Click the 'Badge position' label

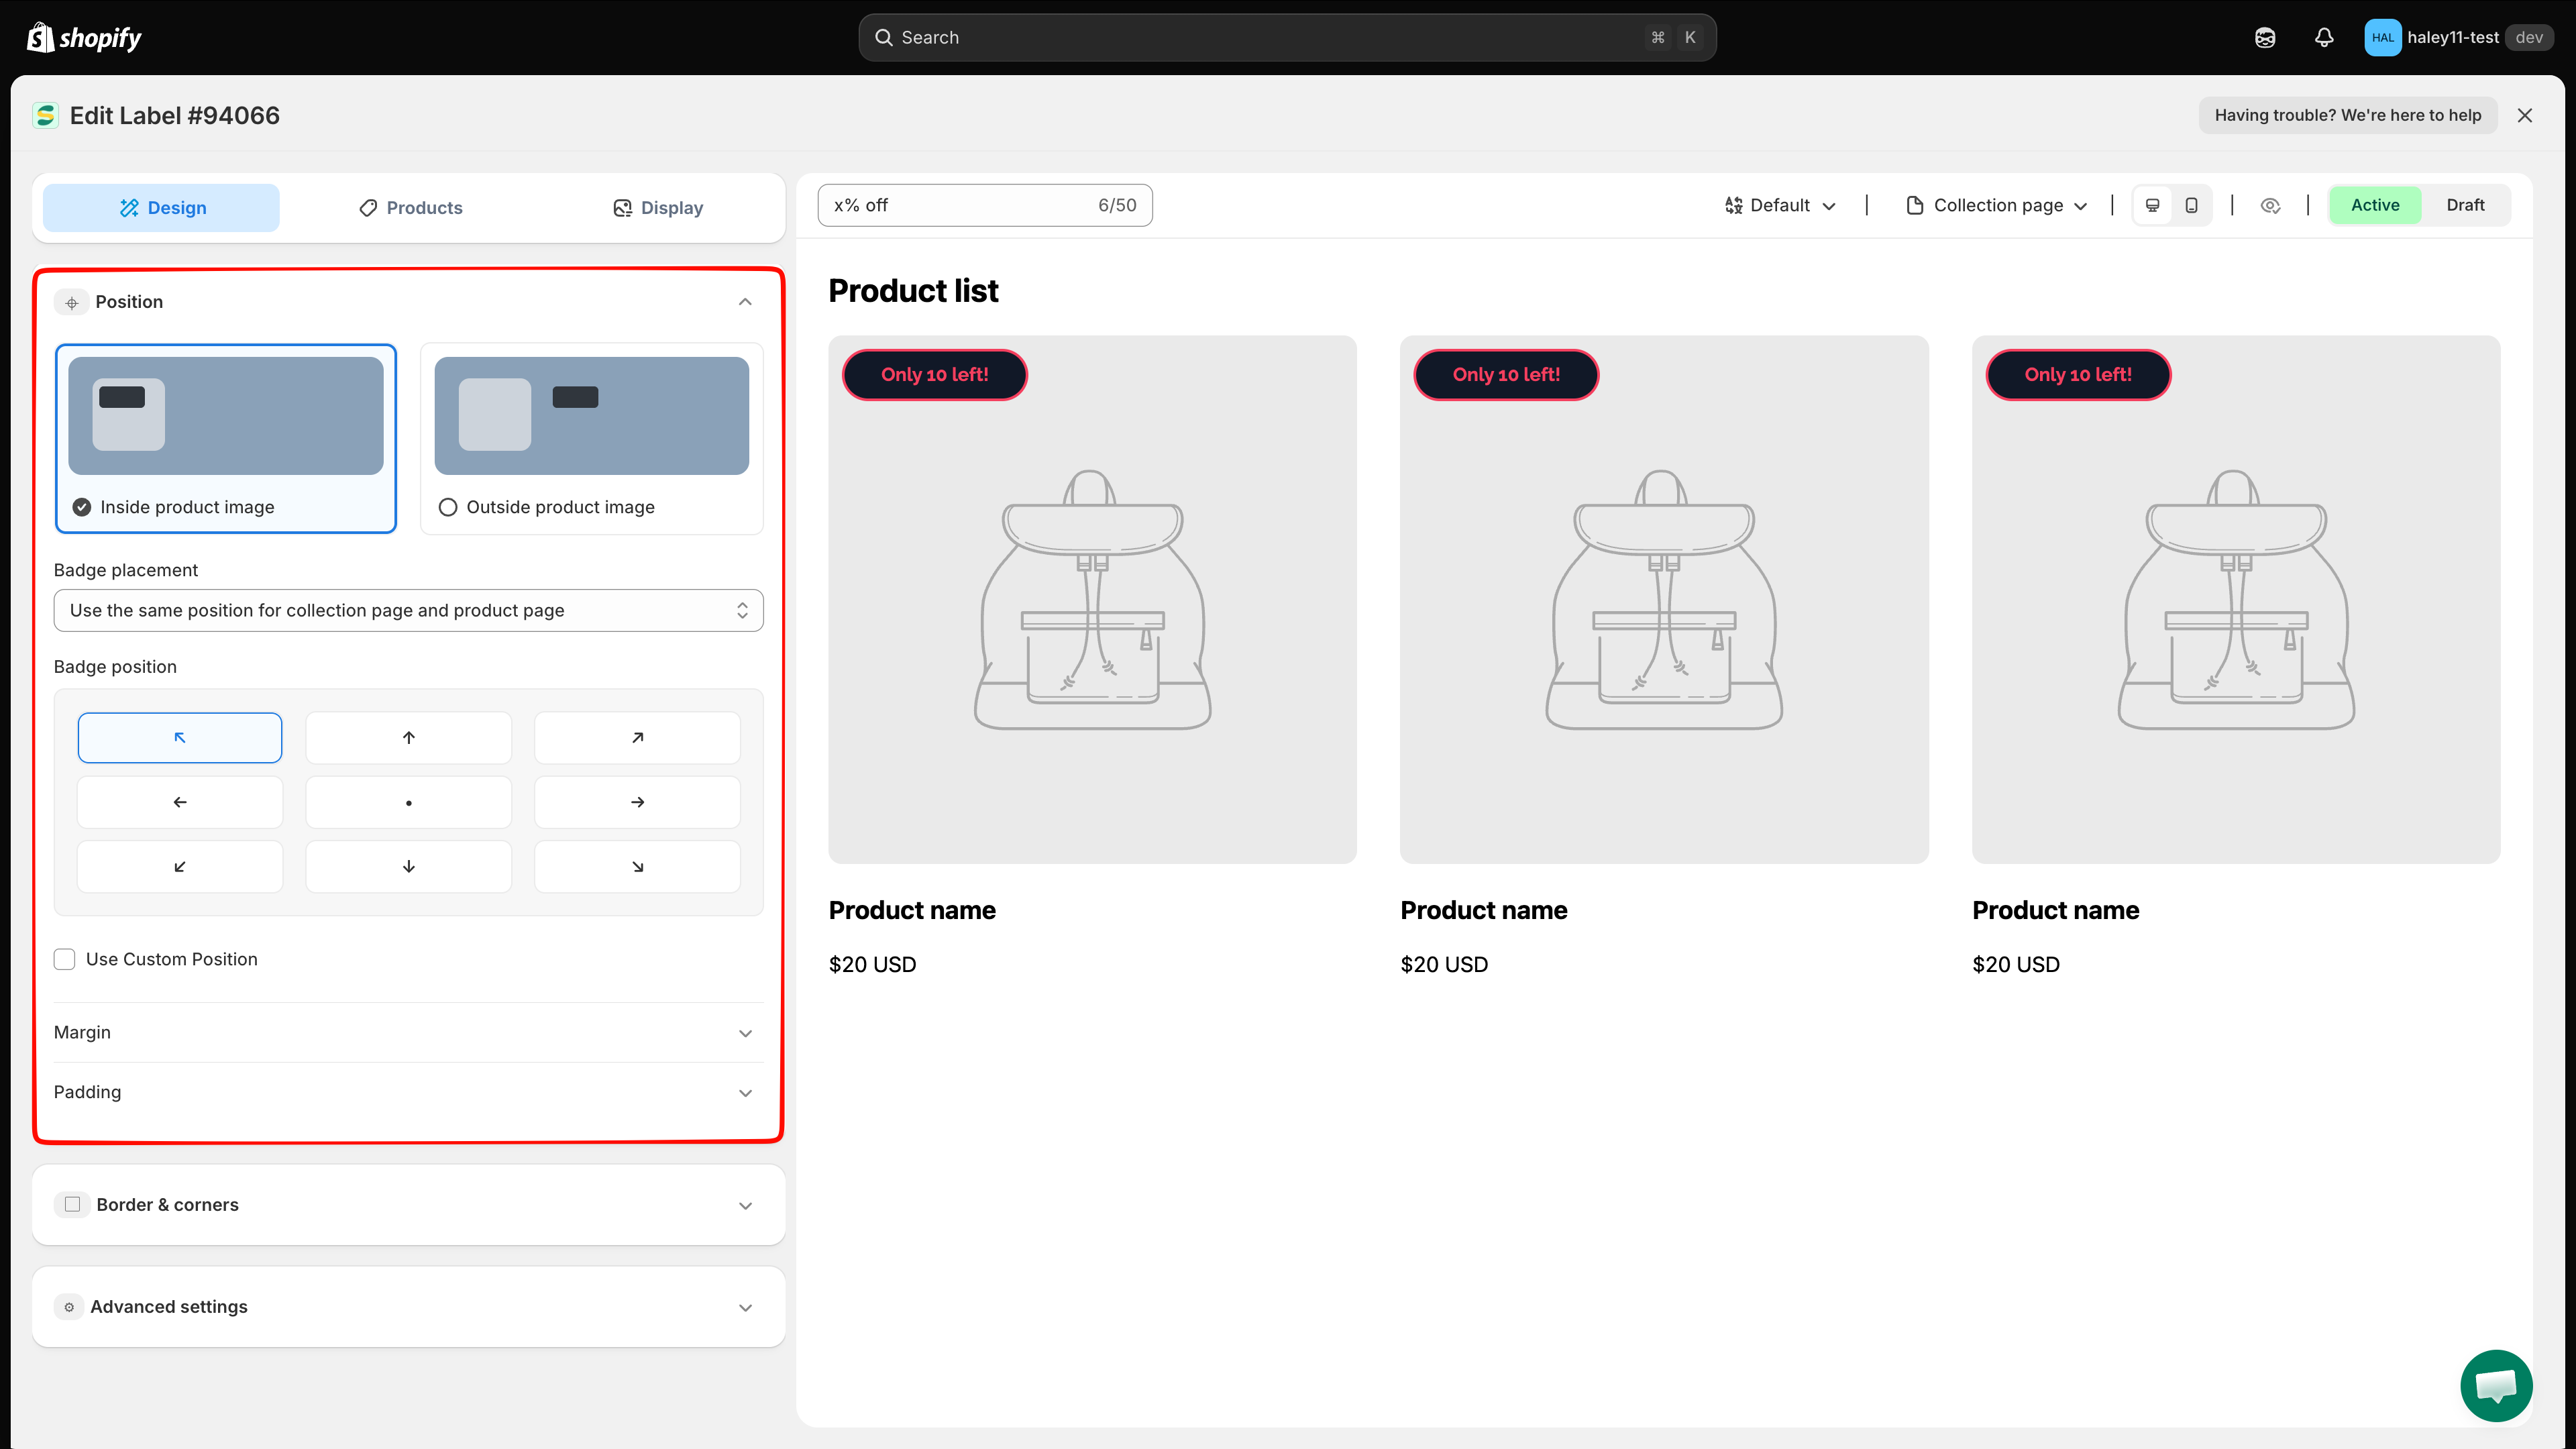coord(115,667)
